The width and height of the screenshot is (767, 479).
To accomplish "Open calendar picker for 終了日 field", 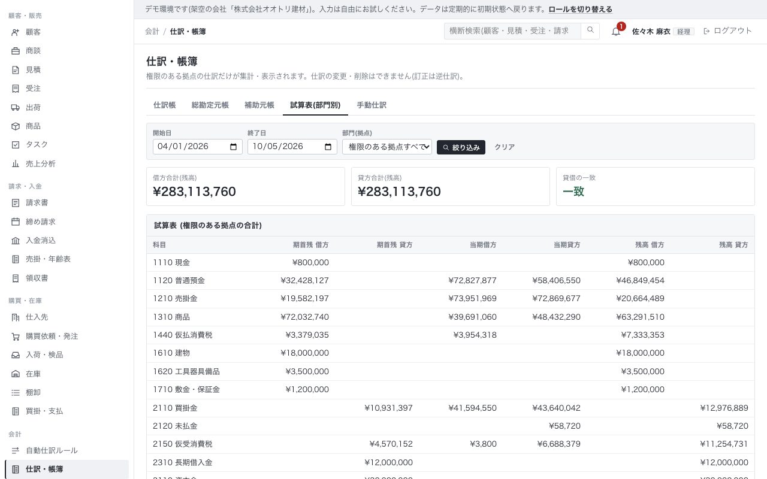I will (x=328, y=147).
